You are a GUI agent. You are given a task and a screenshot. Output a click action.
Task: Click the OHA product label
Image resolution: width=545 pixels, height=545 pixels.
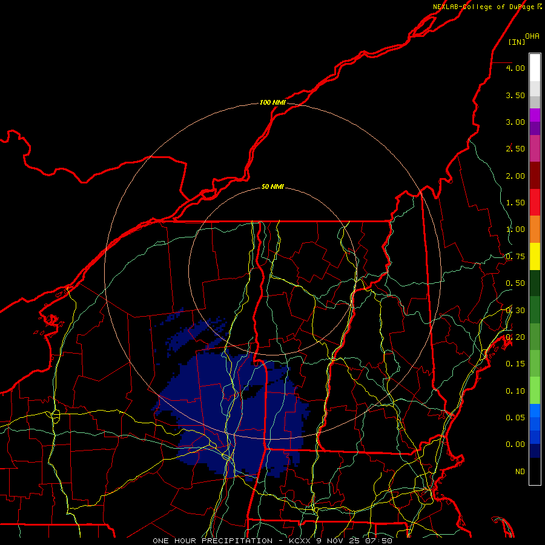click(x=532, y=36)
